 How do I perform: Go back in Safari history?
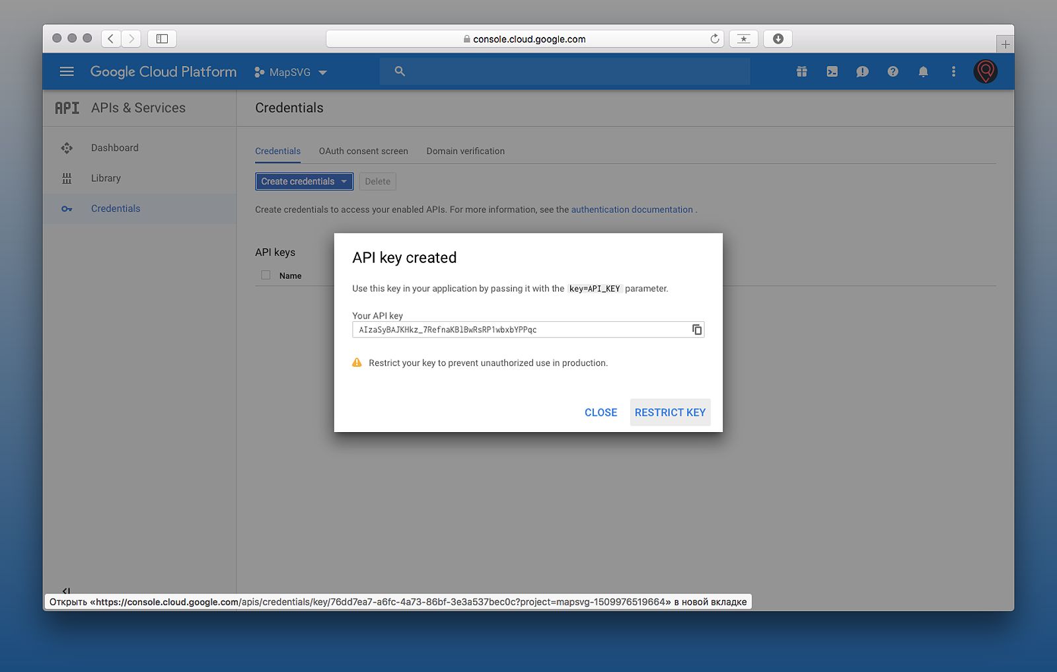(x=111, y=39)
